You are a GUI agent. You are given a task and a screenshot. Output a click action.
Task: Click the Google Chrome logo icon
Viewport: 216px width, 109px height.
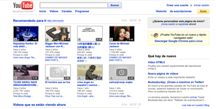156,35
